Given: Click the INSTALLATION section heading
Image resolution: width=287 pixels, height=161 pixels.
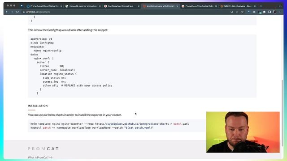Looking at the screenshot, I should [x=38, y=106].
